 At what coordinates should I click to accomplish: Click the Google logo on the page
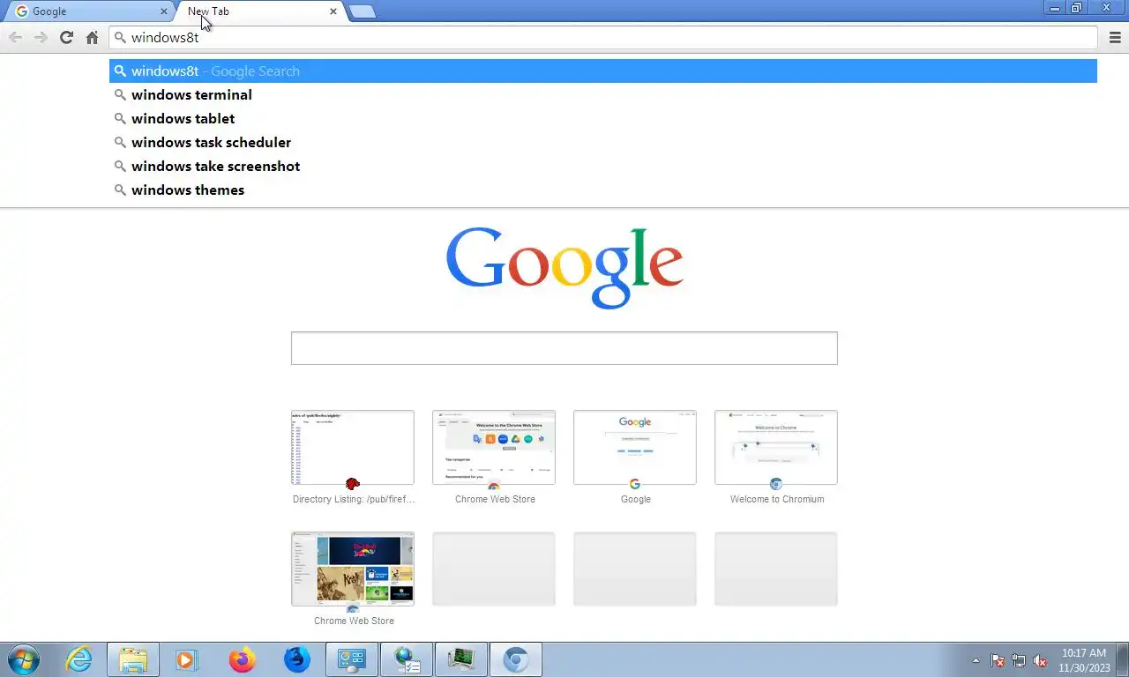point(564,267)
